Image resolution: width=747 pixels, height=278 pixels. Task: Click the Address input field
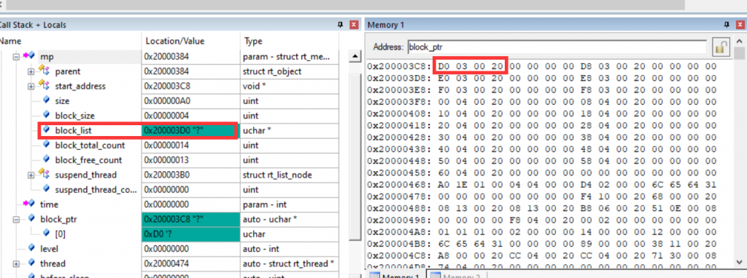[557, 47]
